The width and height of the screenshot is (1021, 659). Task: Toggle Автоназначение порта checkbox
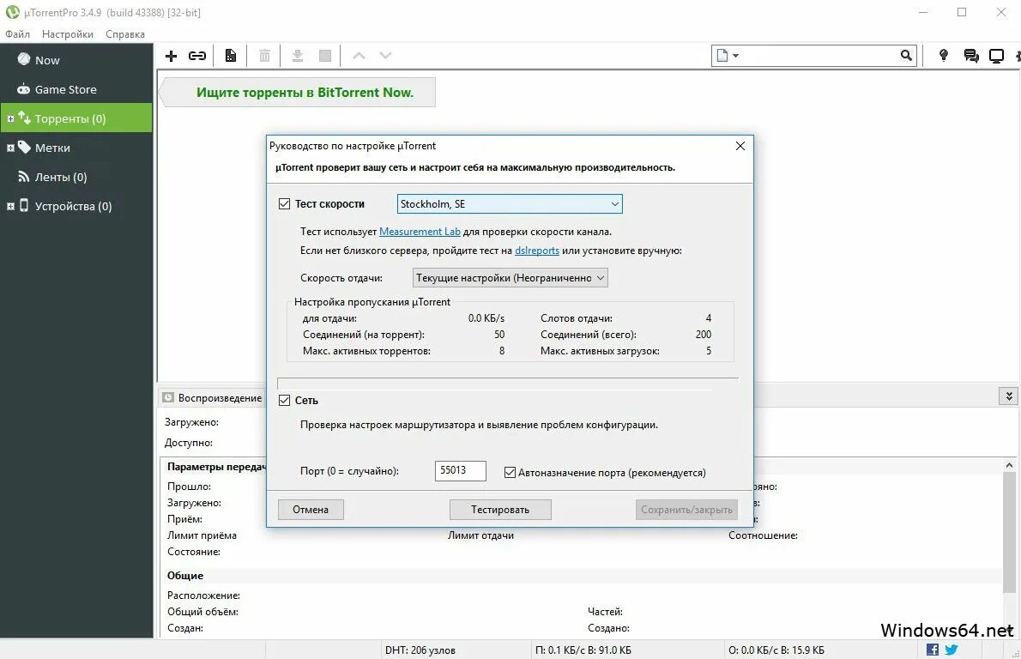pos(510,472)
